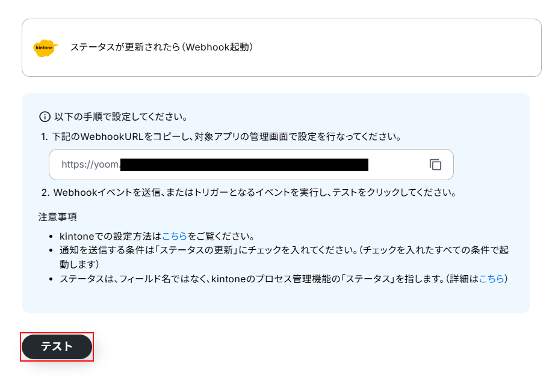Click the step 1 instruction about copying the WebhookURL
Image resolution: width=558 pixels, height=379 pixels.
point(221,137)
